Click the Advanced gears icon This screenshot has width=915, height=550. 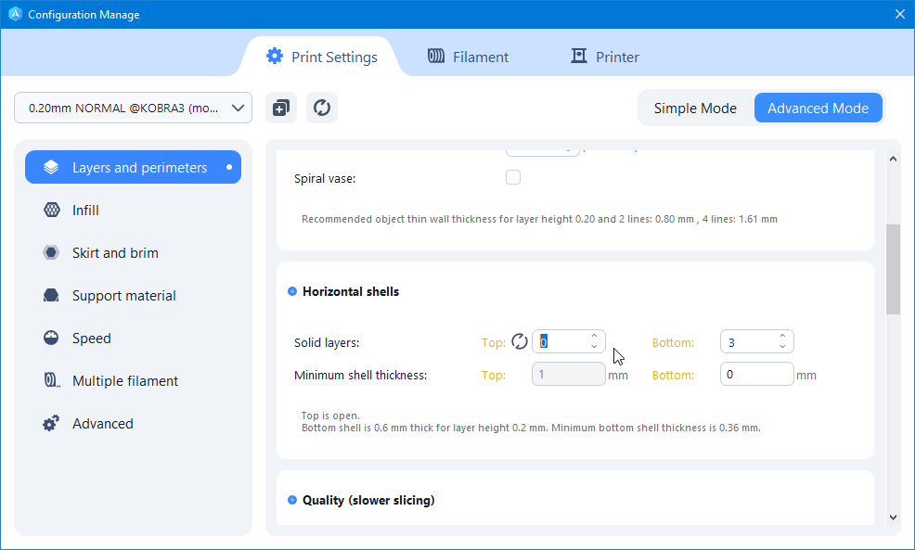click(51, 423)
